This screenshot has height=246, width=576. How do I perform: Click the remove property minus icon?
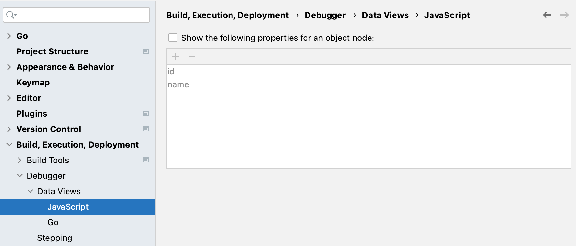pyautogui.click(x=192, y=56)
